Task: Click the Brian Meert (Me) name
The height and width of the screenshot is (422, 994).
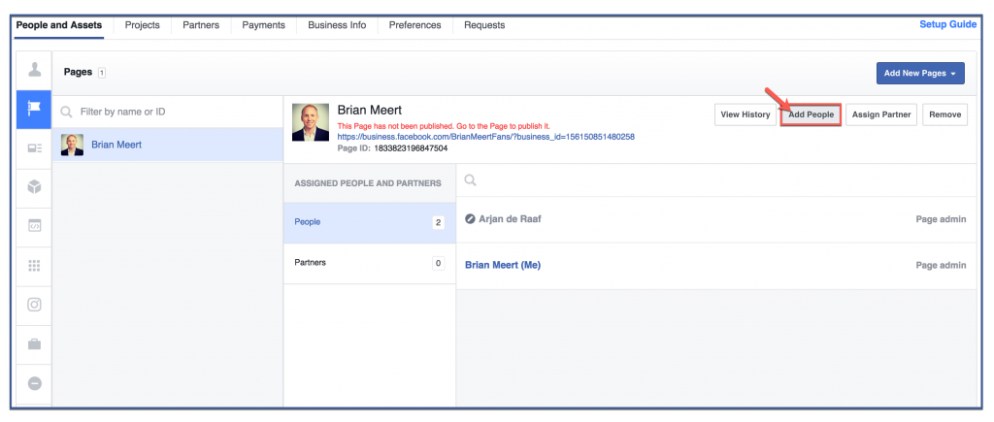Action: point(503,265)
